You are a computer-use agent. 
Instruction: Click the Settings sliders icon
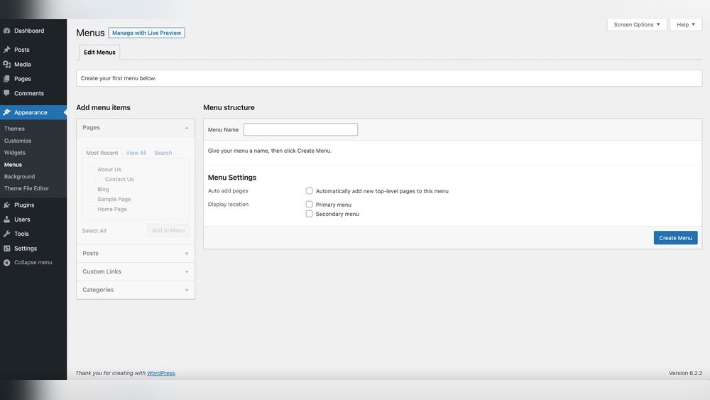pos(7,249)
